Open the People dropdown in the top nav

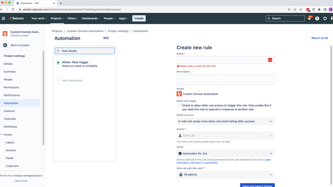click(x=109, y=18)
